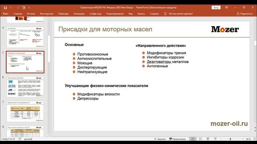Click the 'Моющие' bullet
The image size is (257, 144).
(85, 63)
